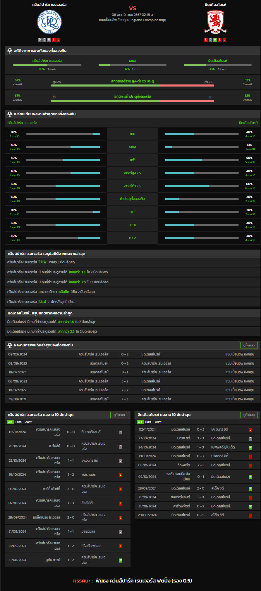The height and width of the screenshot is (591, 261).
Task: Click the both teams to score stats bar
Action: 133,101
